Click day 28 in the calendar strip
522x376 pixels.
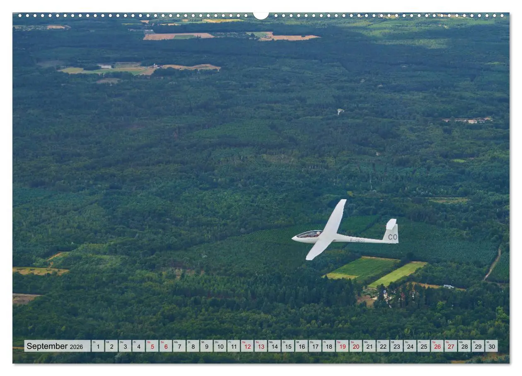pos(464,346)
